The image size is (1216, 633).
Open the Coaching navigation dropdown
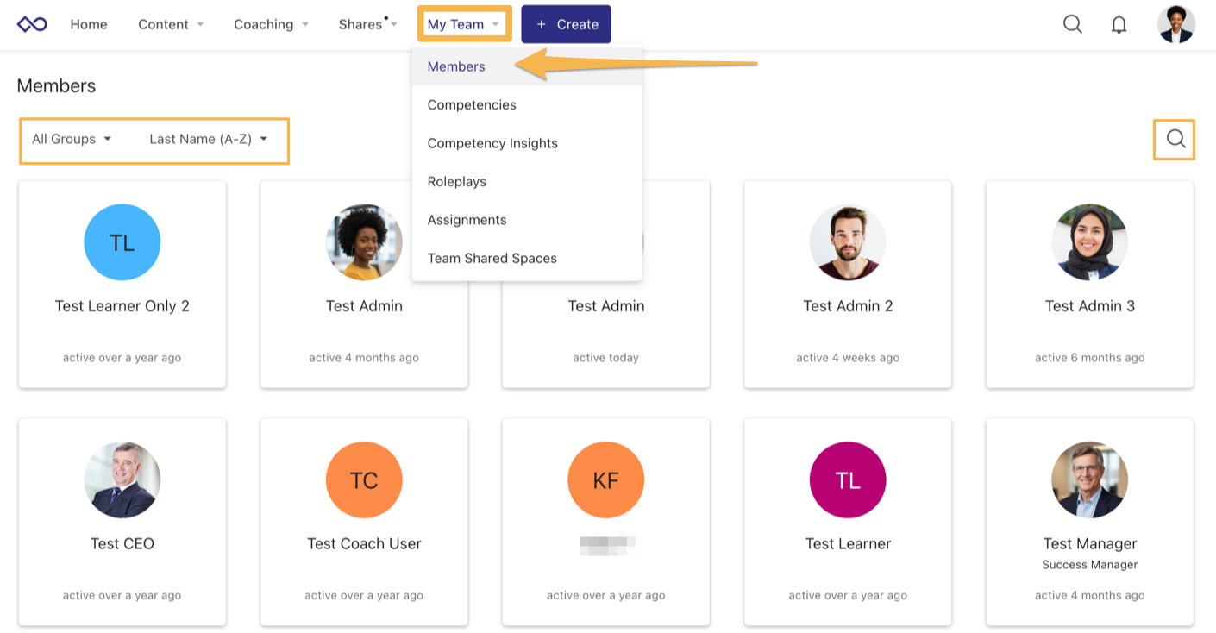[271, 24]
